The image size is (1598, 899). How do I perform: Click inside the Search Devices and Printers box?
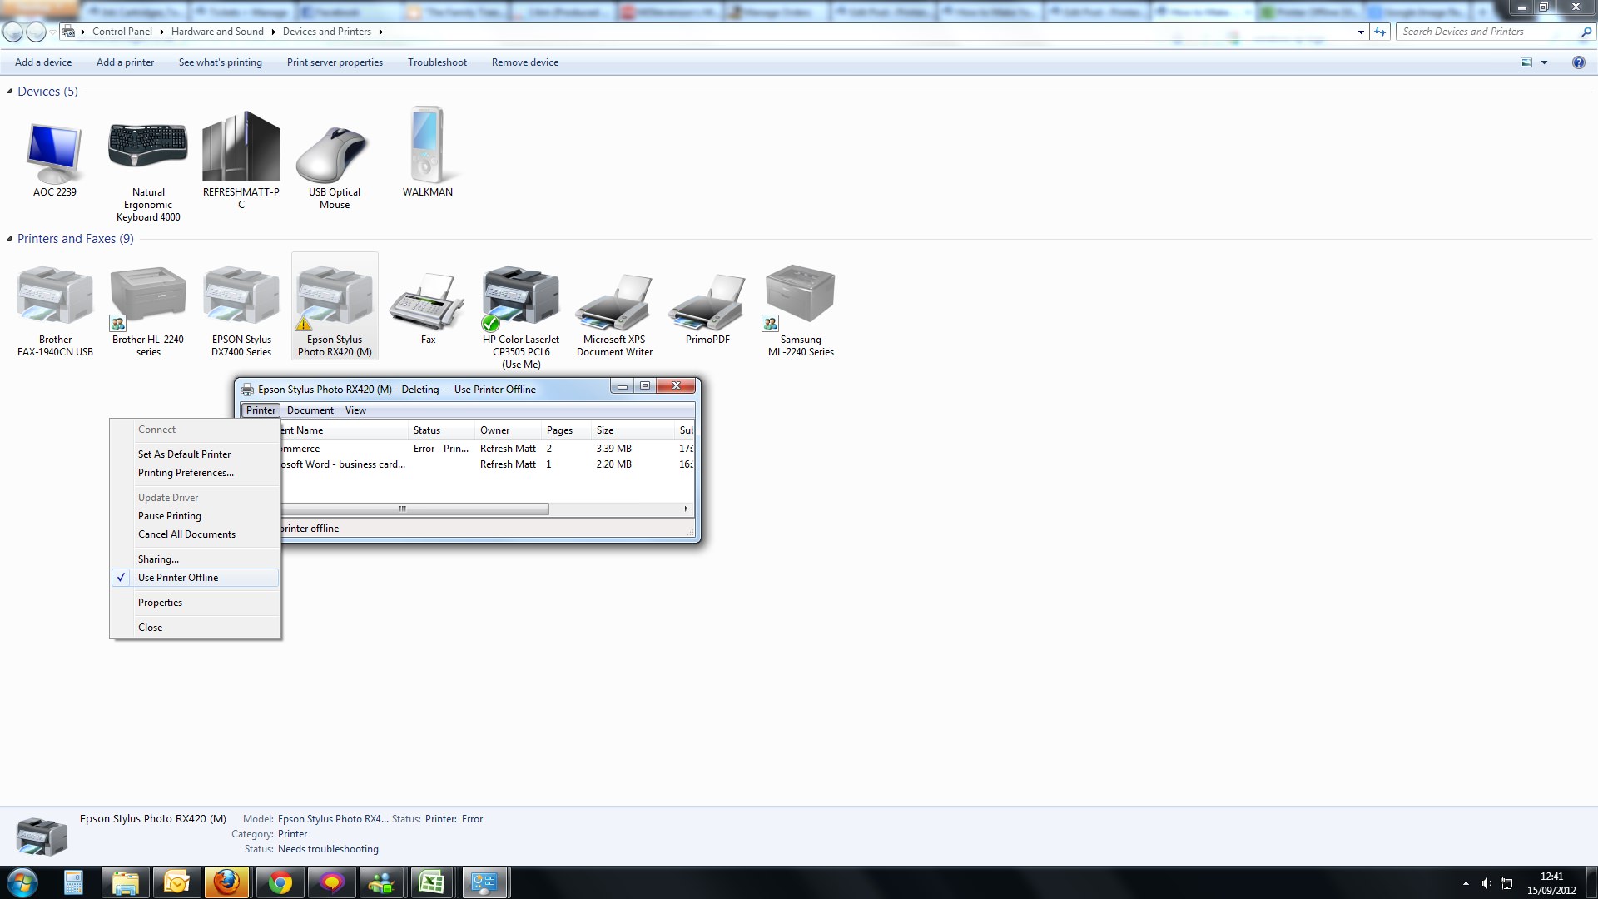tap(1481, 32)
